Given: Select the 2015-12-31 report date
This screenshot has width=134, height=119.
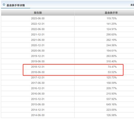Looking at the screenshot, I should (x=38, y=99).
